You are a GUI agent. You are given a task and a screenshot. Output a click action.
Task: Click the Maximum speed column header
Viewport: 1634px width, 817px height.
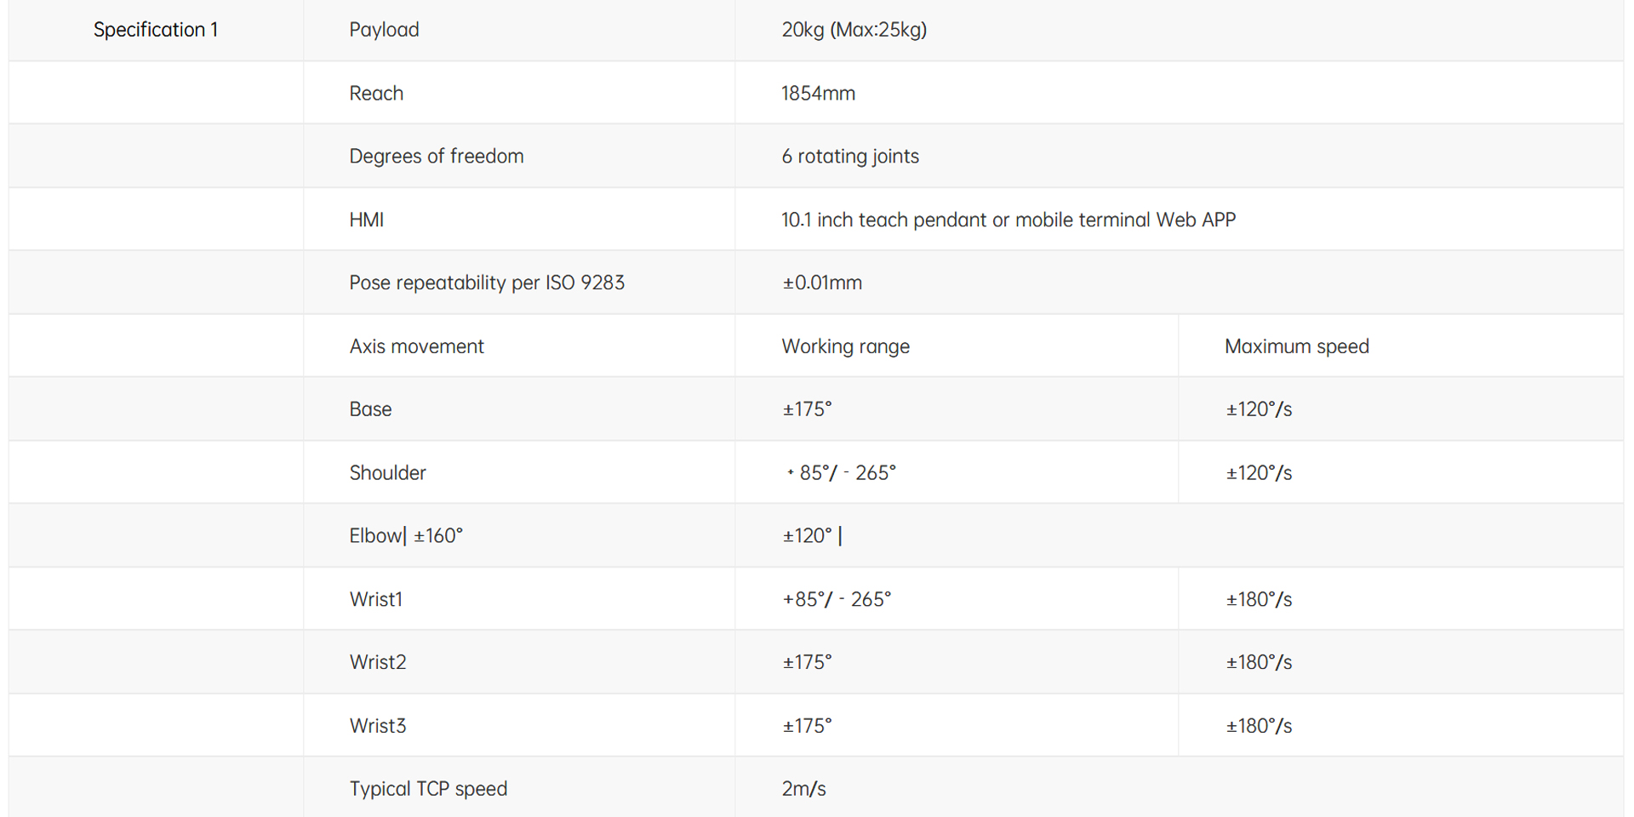(1296, 346)
